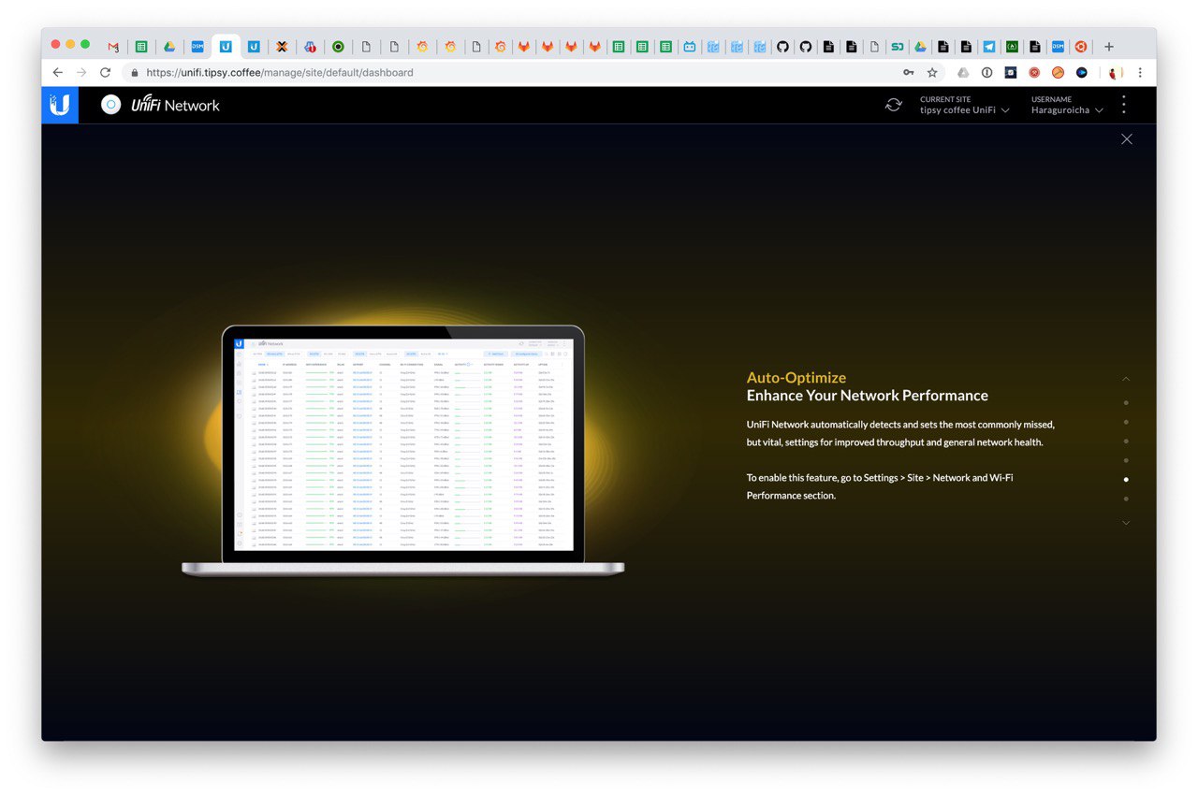The image size is (1198, 796).
Task: Open the Username Haraguroicha dropdown
Action: click(x=1067, y=105)
